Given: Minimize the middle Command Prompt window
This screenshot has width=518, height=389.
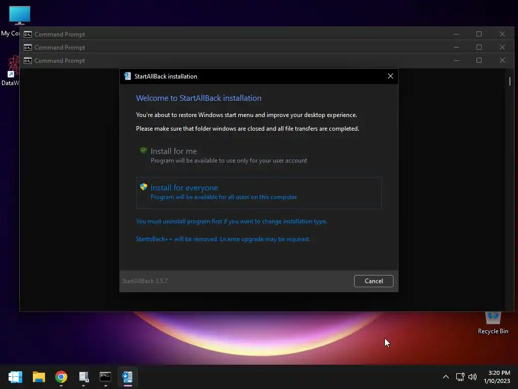Looking at the screenshot, I should (456, 47).
